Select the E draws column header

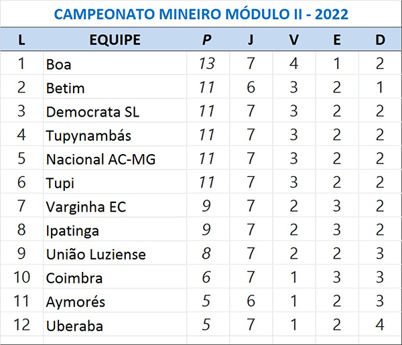pyautogui.click(x=336, y=40)
